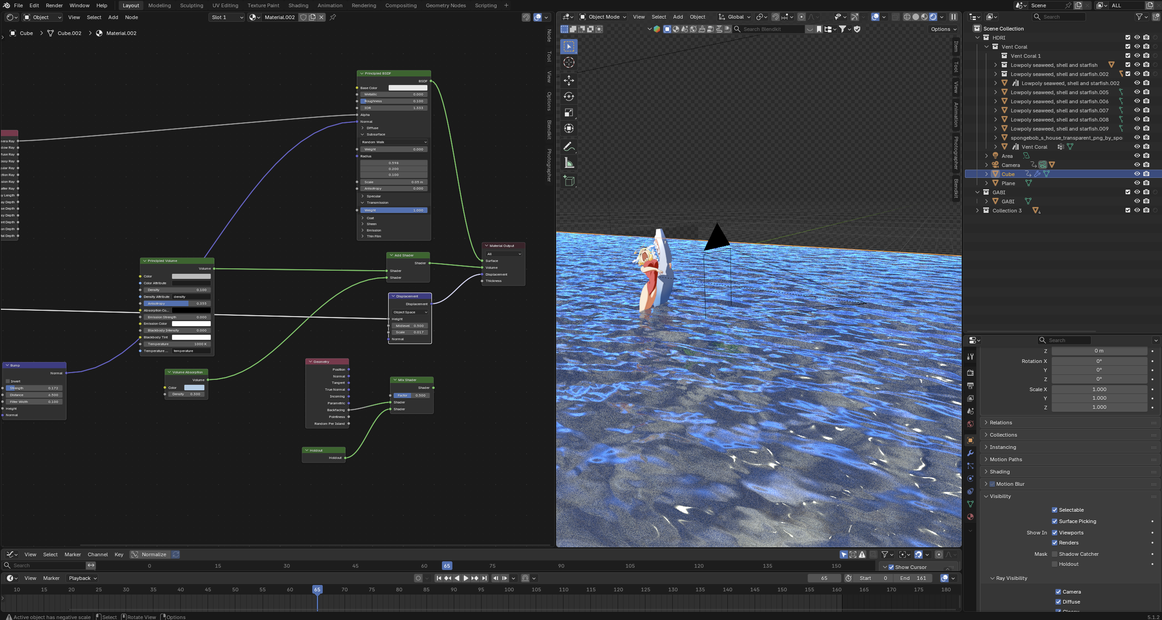Screen dimensions: 1162x620
Task: Open the Playback dropdown in timeline
Action: click(x=83, y=578)
